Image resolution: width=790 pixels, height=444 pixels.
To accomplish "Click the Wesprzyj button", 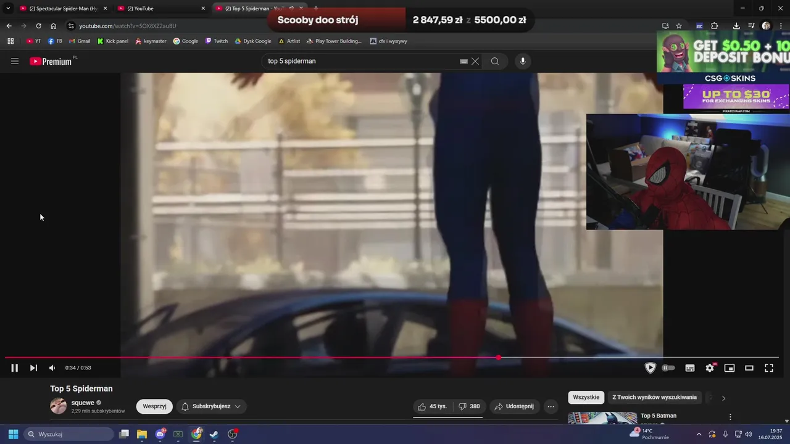I will click(x=154, y=406).
